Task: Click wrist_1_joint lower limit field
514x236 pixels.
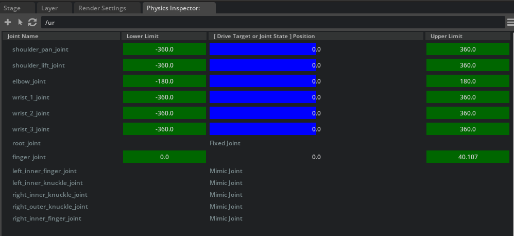Action: coord(164,97)
